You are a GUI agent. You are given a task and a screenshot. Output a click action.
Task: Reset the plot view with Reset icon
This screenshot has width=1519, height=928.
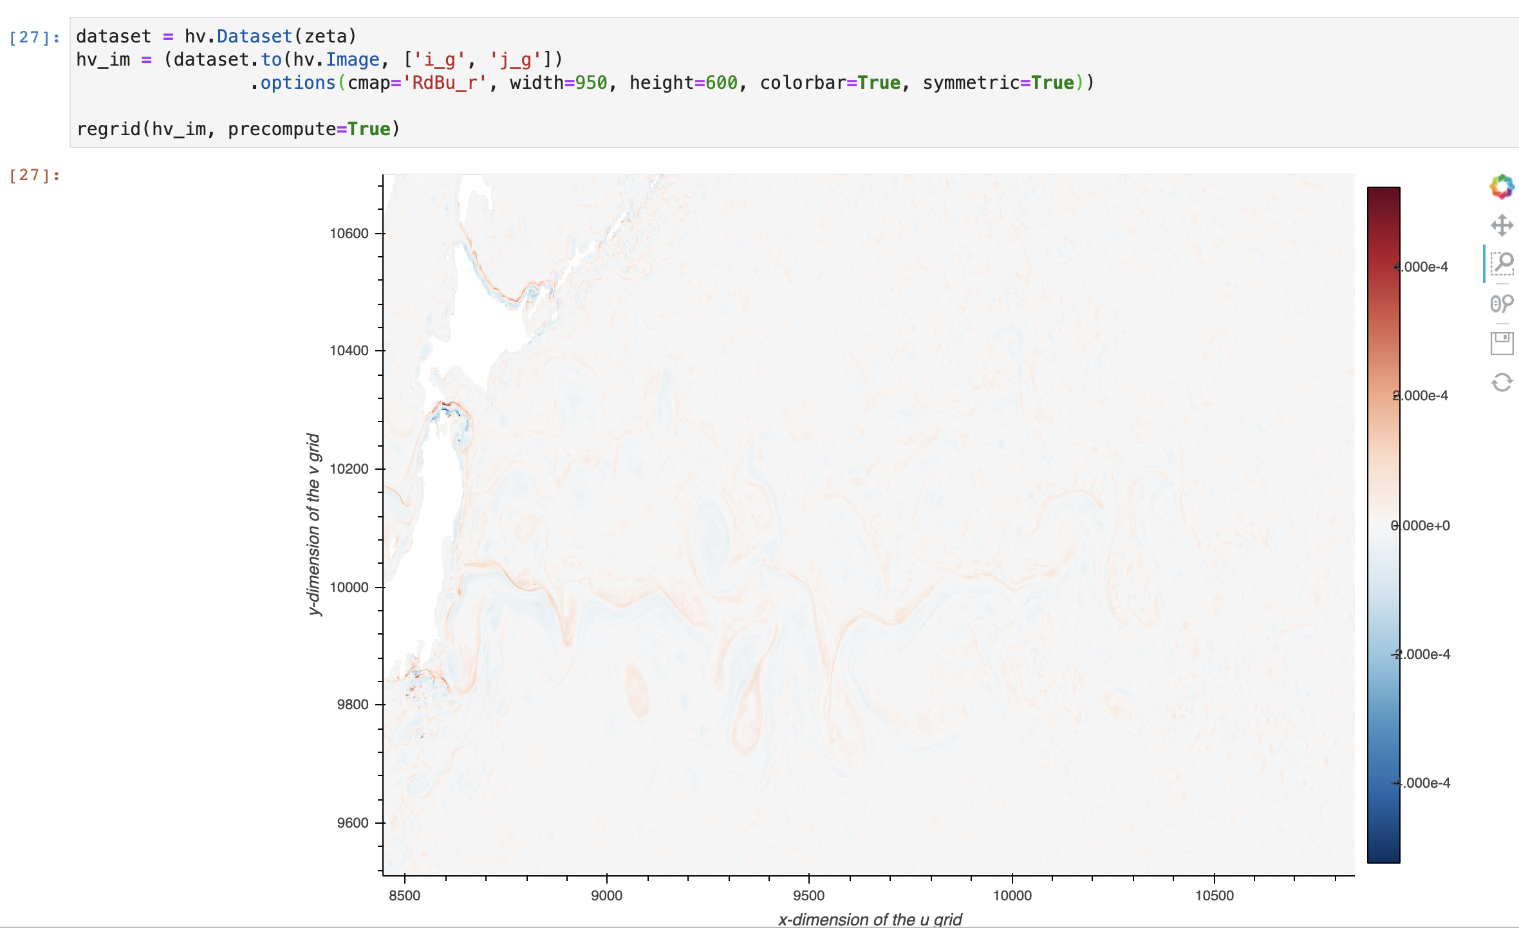[x=1502, y=382]
